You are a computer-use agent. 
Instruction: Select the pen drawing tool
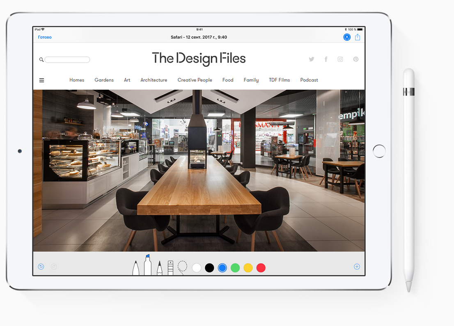(135, 268)
